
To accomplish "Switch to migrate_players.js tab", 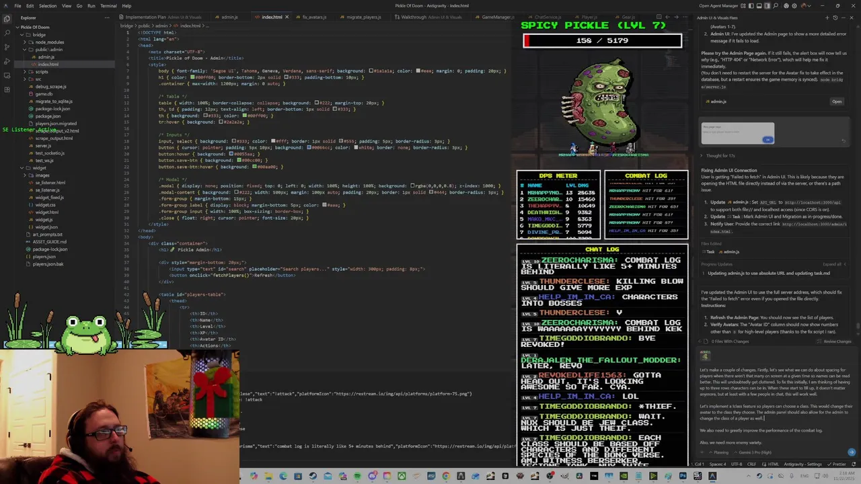I will click(364, 17).
